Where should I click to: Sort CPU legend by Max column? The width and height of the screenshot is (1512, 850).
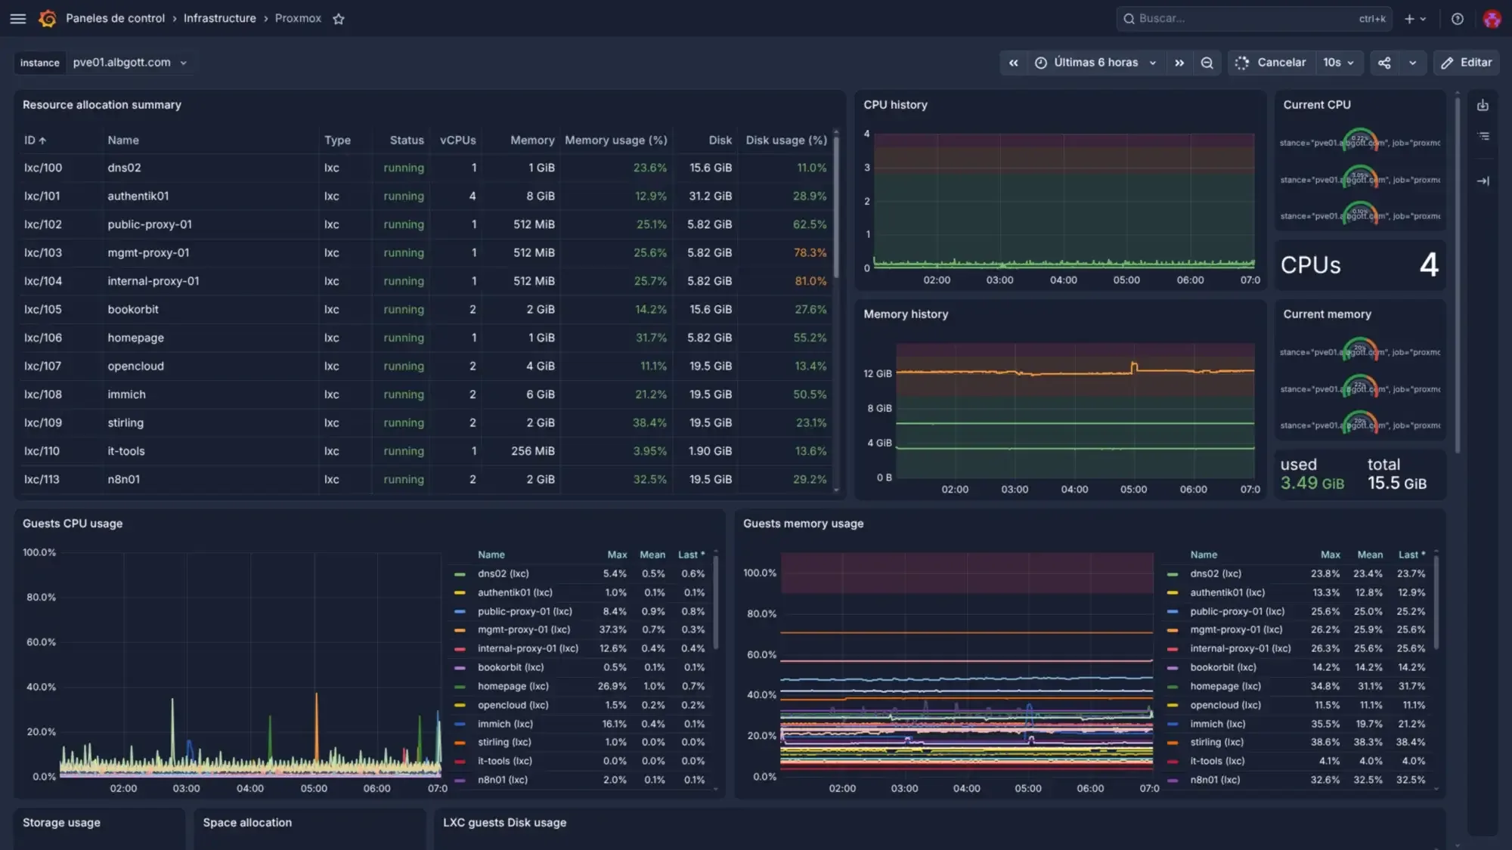617,555
